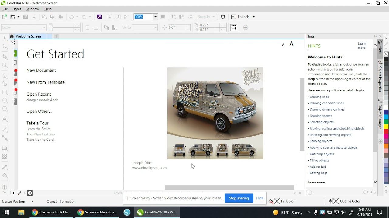Open the Tools menu

17,9
